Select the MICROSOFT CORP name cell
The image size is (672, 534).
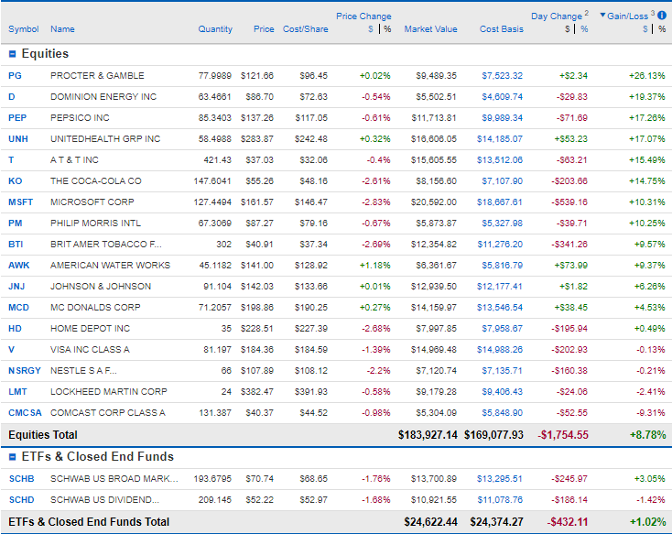92,202
